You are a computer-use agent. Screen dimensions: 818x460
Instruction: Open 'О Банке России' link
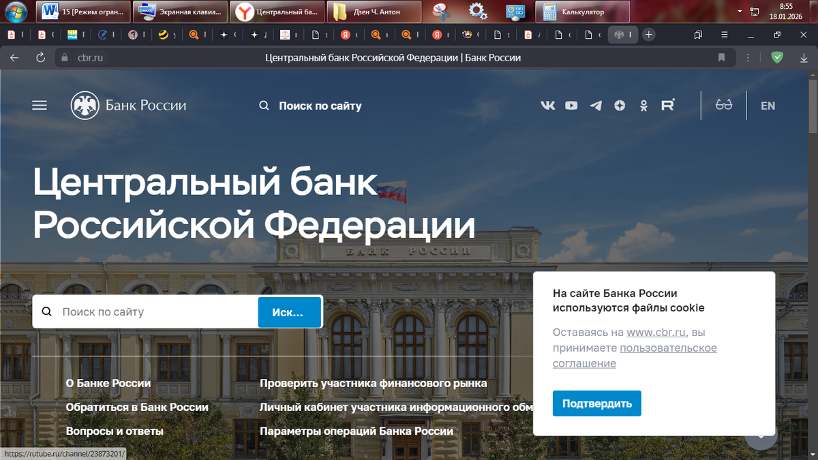pos(108,383)
